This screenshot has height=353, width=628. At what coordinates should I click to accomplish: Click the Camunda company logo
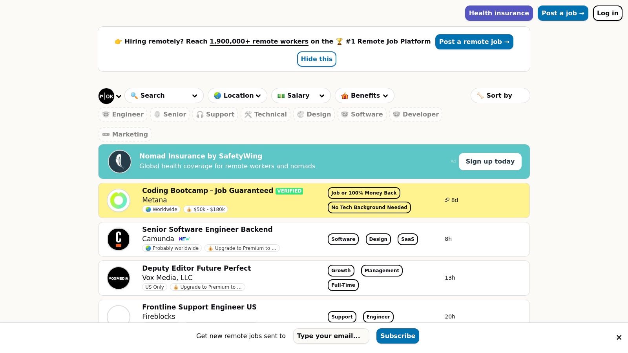(119, 239)
